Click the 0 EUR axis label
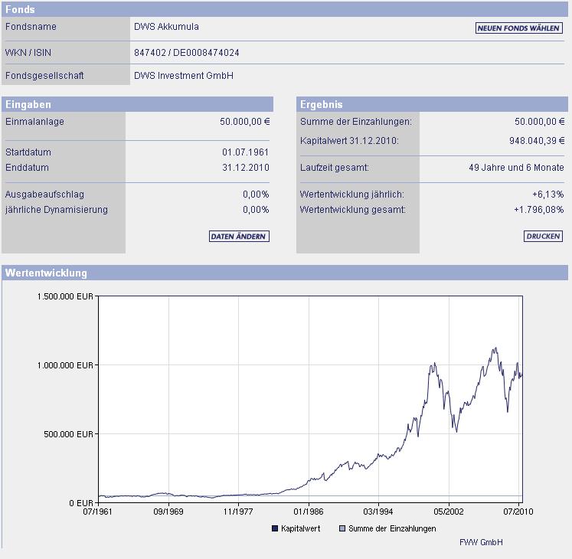The height and width of the screenshot is (559, 572). (x=81, y=503)
